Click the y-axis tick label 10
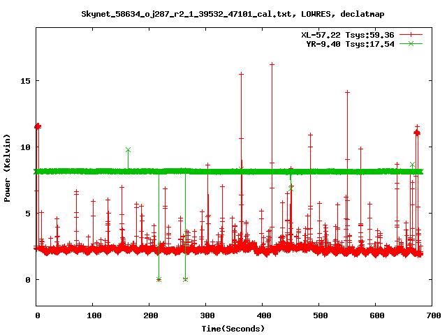 point(25,147)
